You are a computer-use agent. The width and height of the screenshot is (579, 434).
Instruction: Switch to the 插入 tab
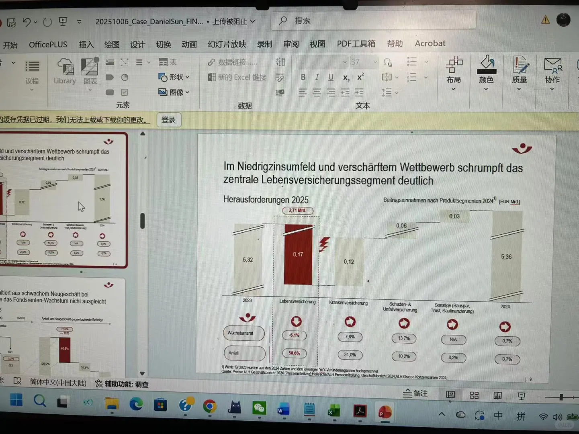[x=86, y=44]
